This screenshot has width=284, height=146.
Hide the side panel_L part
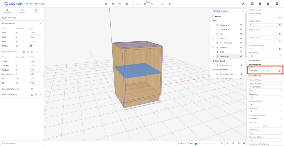241,25
